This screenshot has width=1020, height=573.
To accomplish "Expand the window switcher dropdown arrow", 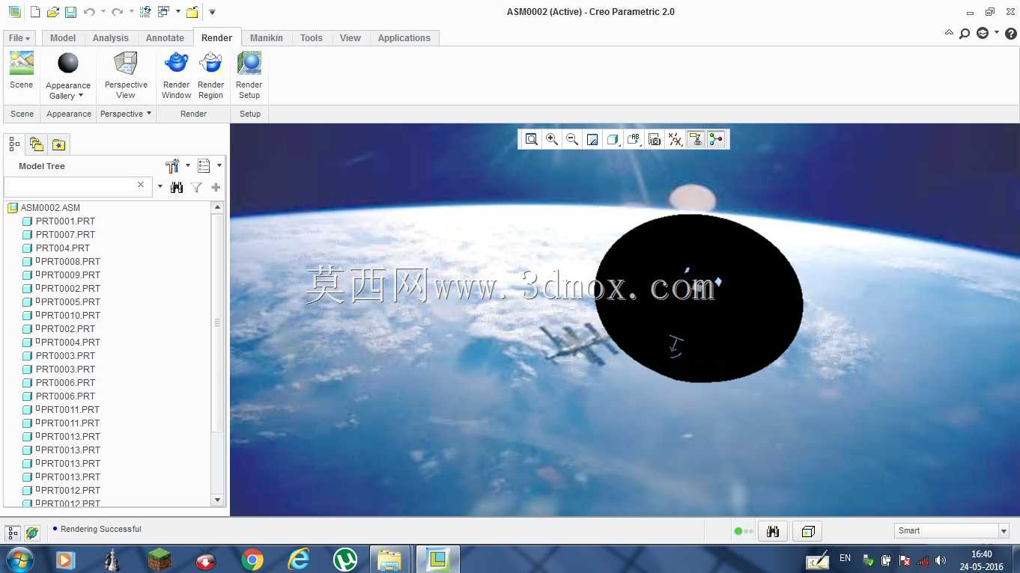I will (x=178, y=12).
